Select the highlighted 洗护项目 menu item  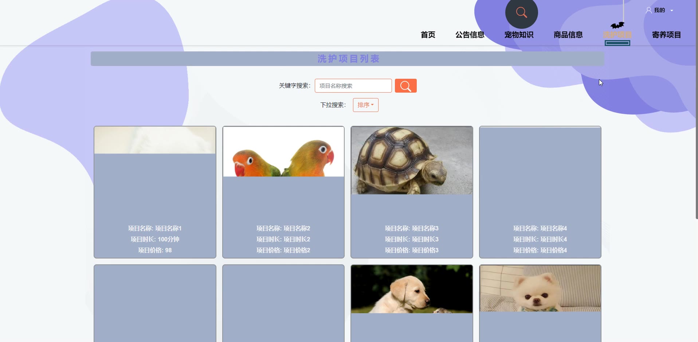[617, 35]
